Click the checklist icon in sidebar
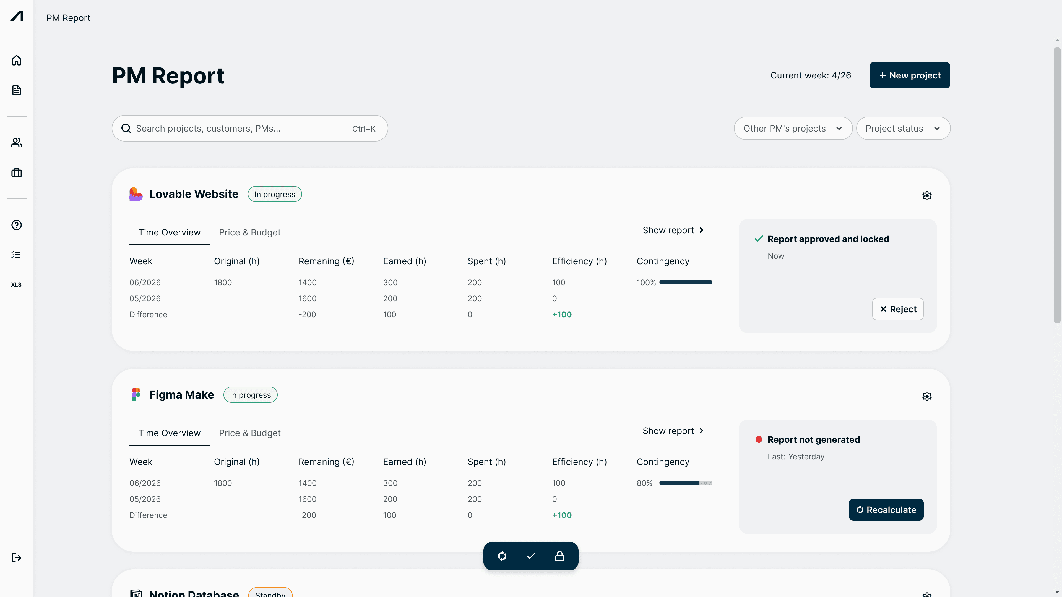The width and height of the screenshot is (1062, 597). coord(17,255)
